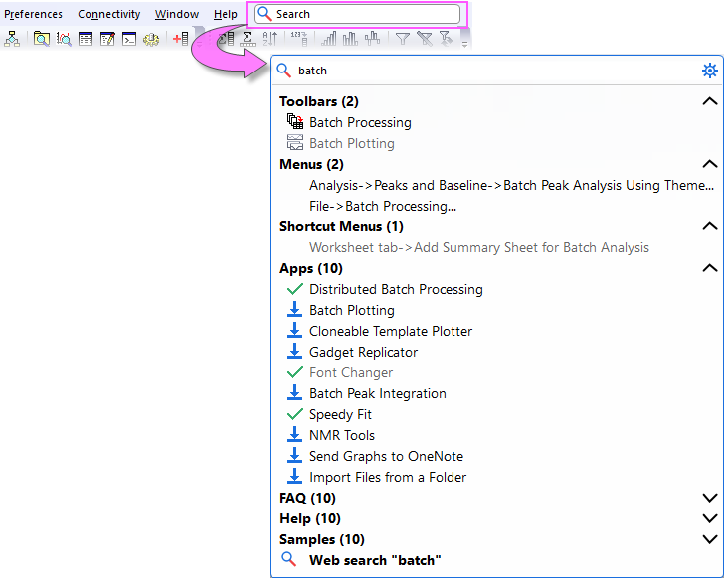Click the Sort A-Z toolbar icon
Image resolution: width=725 pixels, height=580 pixels.
coord(270,39)
